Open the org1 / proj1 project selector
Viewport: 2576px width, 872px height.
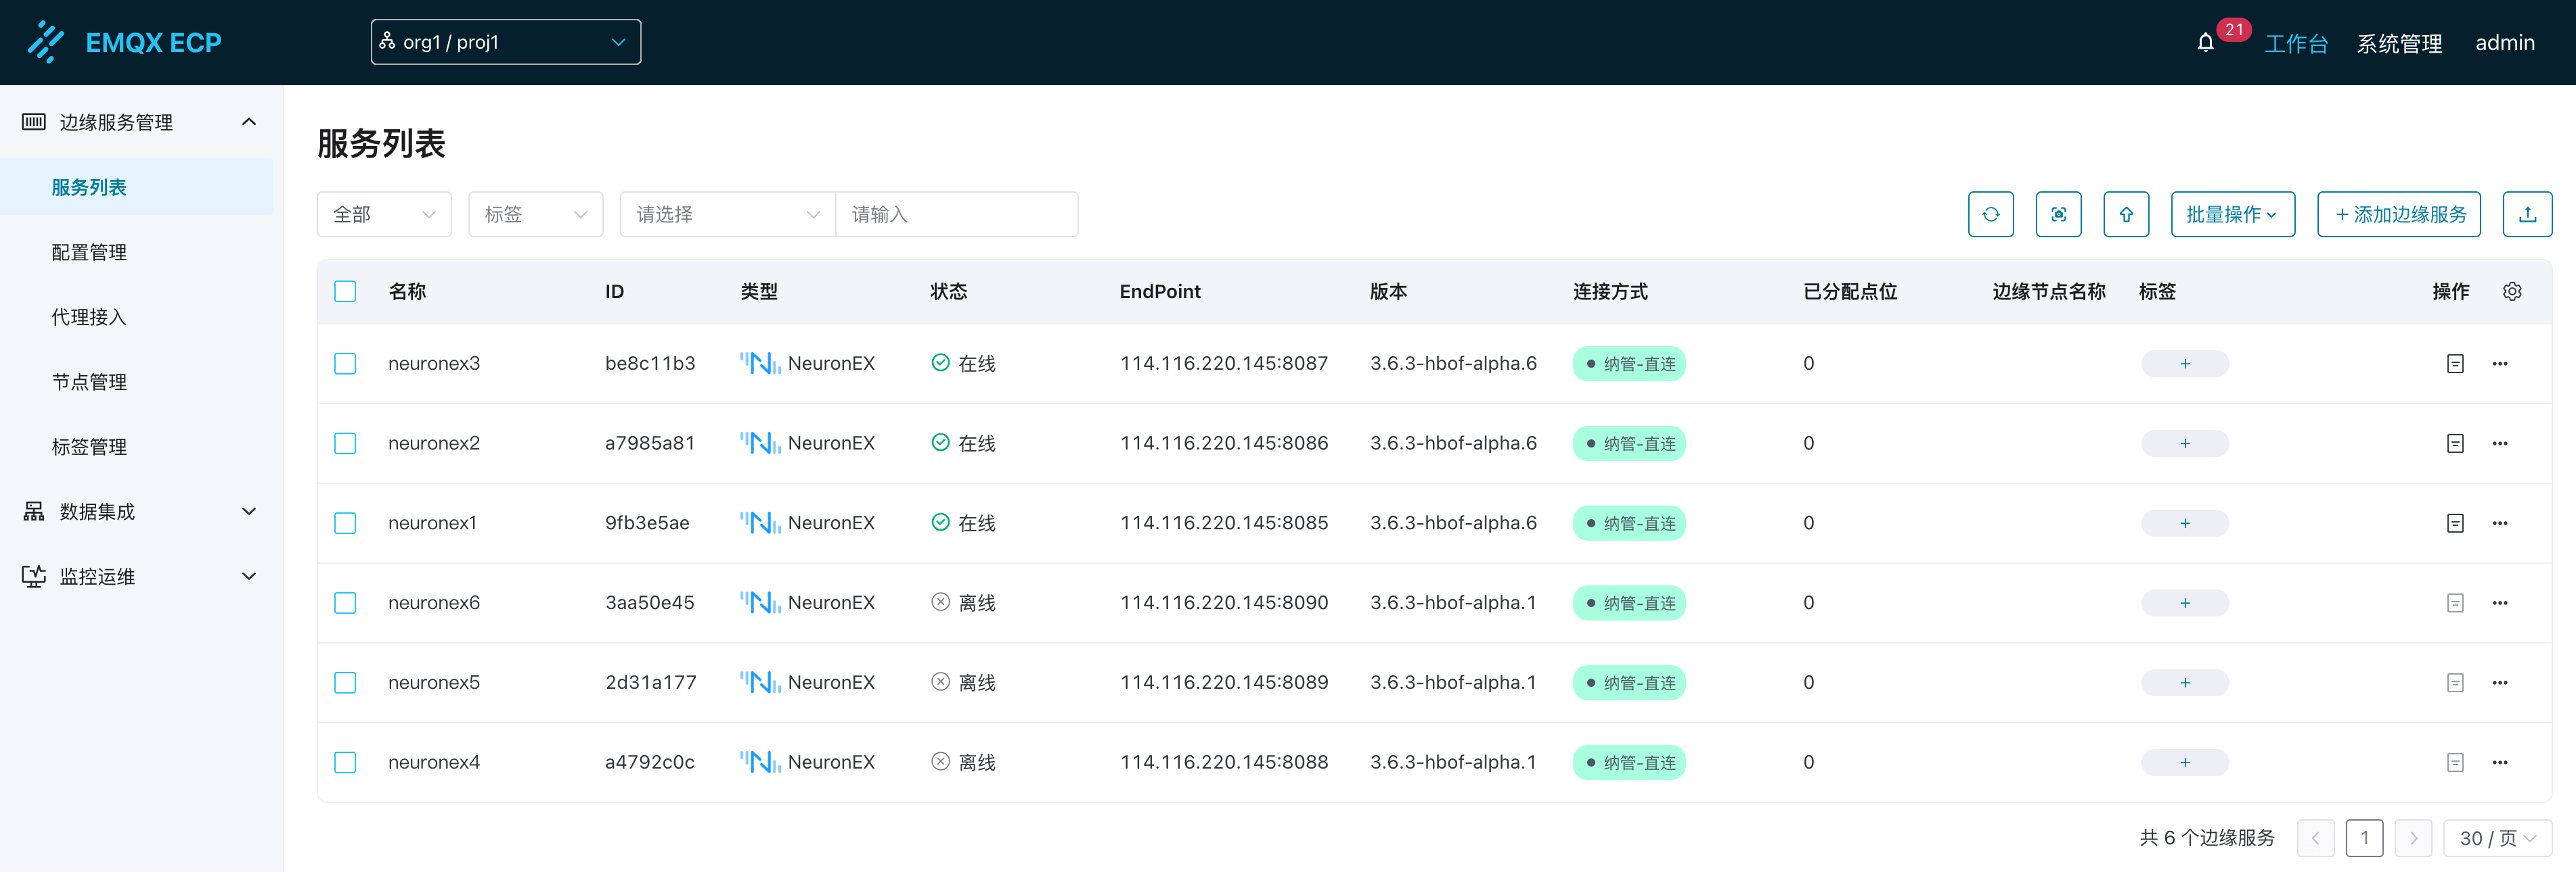tap(505, 42)
